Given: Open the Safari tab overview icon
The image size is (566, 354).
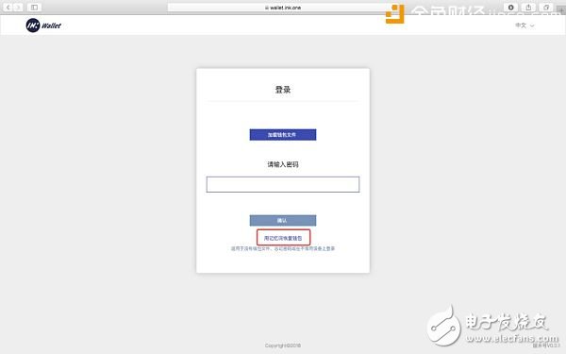Looking at the screenshot, I should (546, 8).
